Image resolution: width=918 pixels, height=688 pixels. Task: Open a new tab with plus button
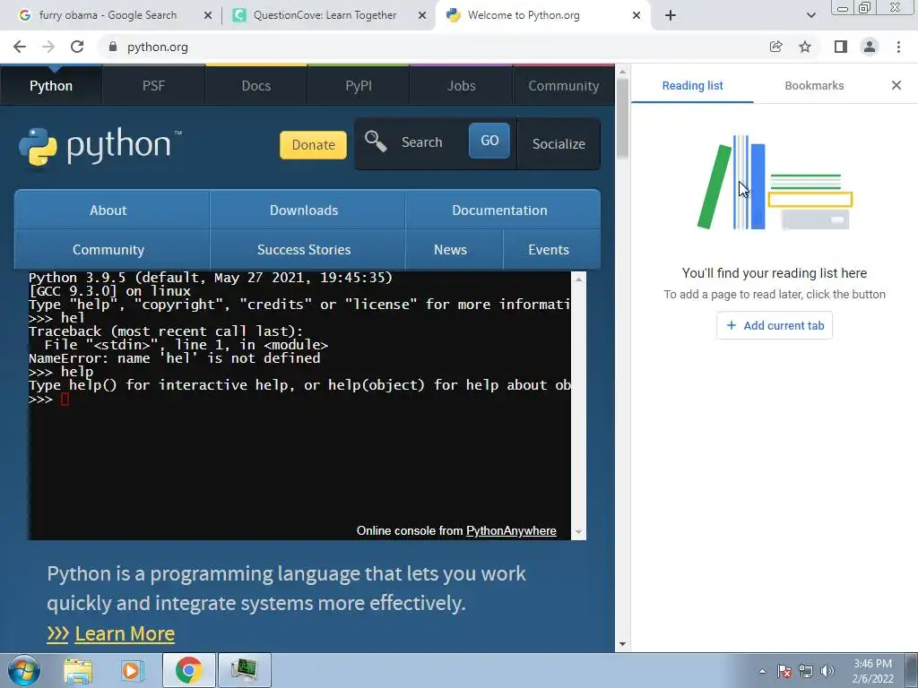coord(671,15)
